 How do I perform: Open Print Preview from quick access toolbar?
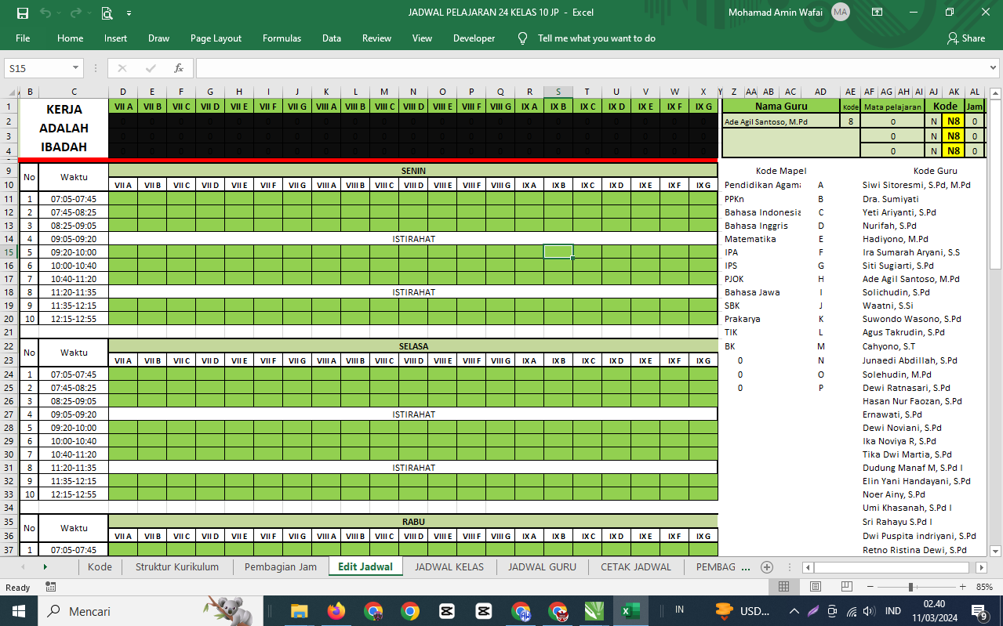click(x=107, y=13)
